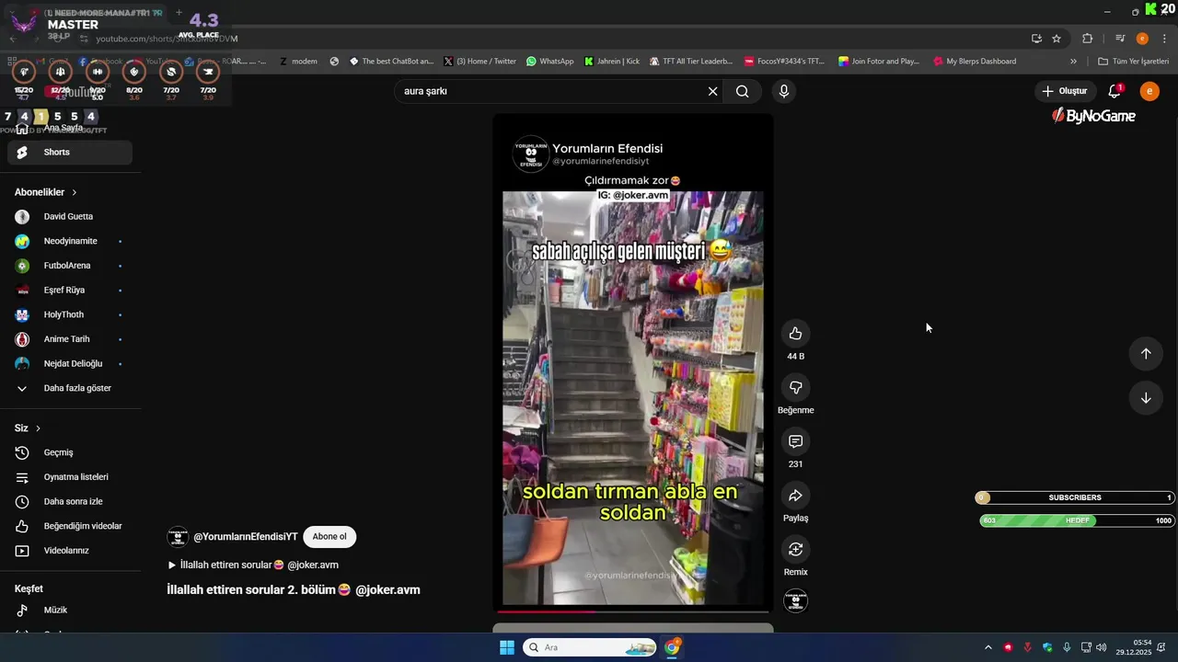Click the Windows taskbar Ara search box
Image resolution: width=1178 pixels, height=662 pixels.
point(589,647)
